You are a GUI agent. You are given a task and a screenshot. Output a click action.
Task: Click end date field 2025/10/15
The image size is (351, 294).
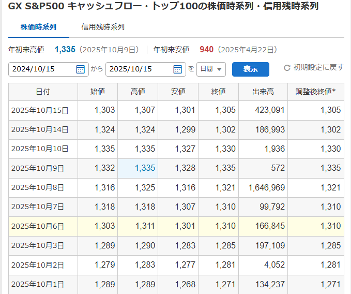139,69
